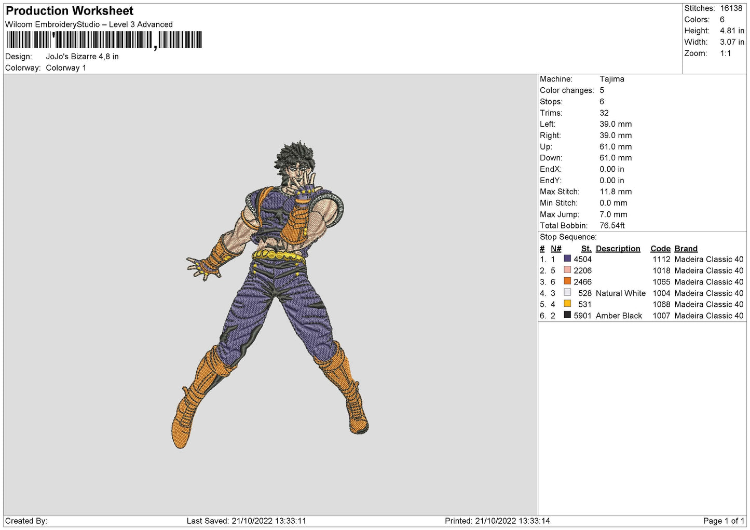Click the pink 2206 thread color swatch
This screenshot has height=530, width=750.
pyautogui.click(x=567, y=270)
